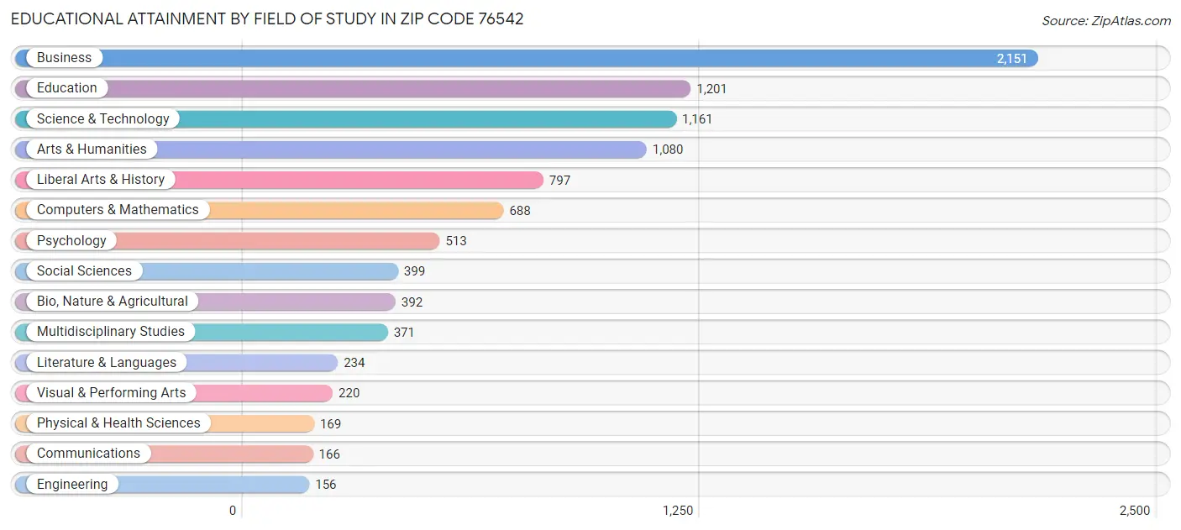Screen dimensions: 1181x530
Task: Click the Science & Technology label
Action: pyautogui.click(x=102, y=118)
